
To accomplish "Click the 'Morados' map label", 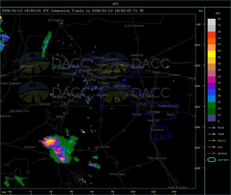I will point(30,147).
